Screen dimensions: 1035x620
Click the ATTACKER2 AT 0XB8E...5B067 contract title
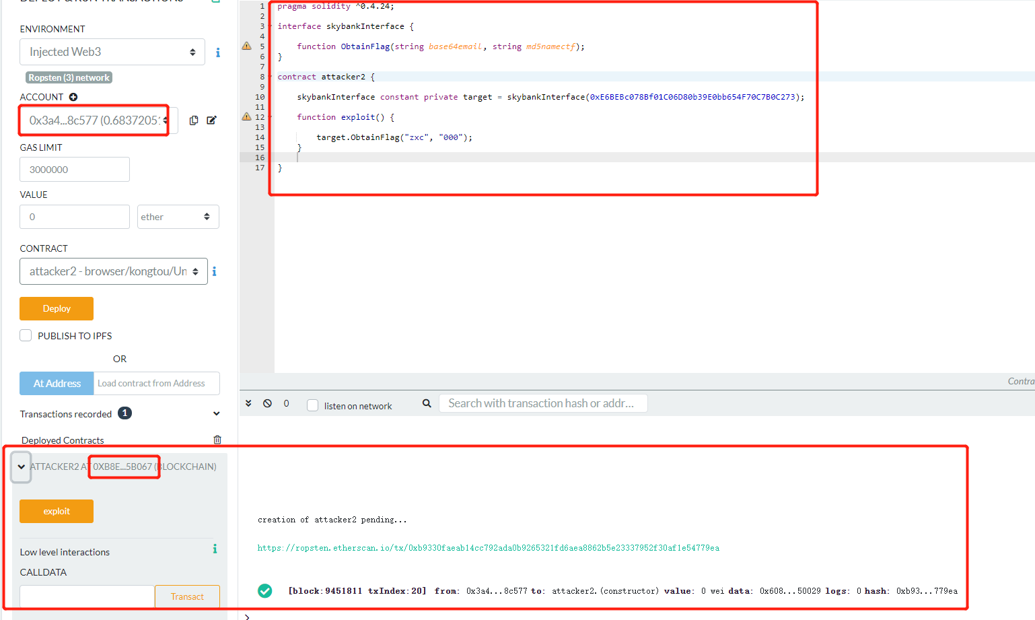[x=123, y=467]
